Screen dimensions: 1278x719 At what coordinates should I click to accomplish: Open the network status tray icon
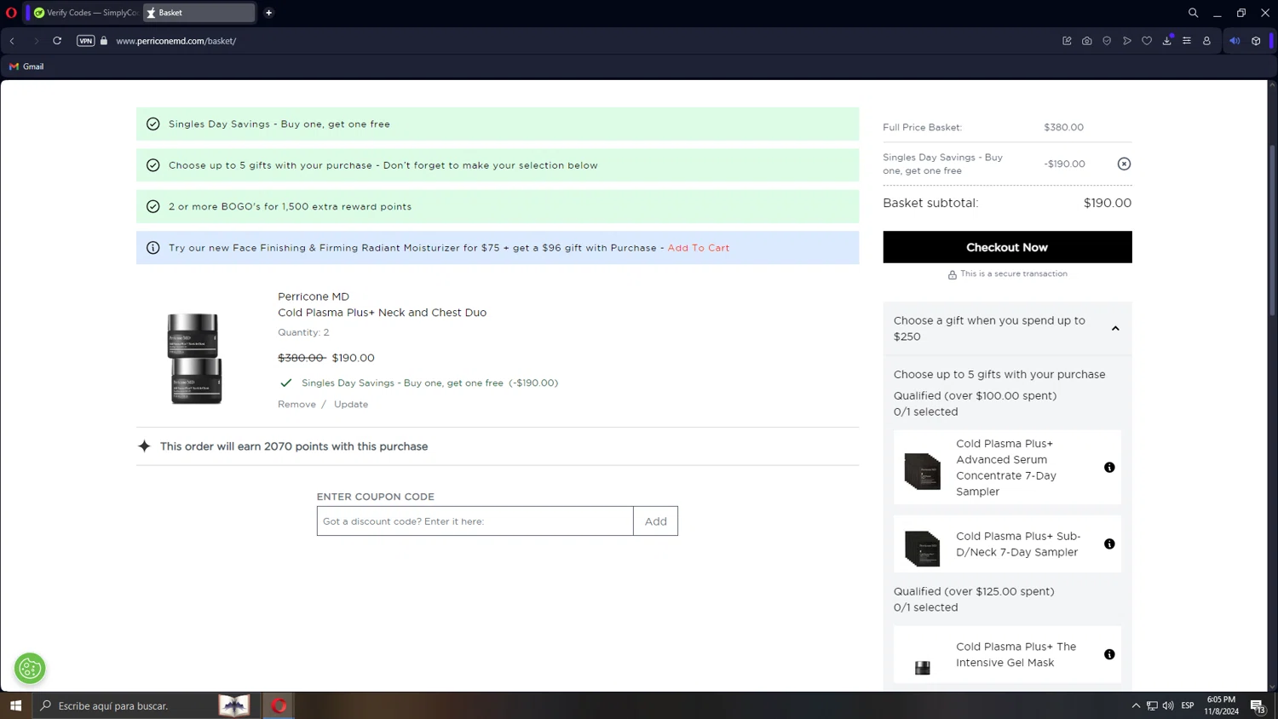pyautogui.click(x=1152, y=705)
